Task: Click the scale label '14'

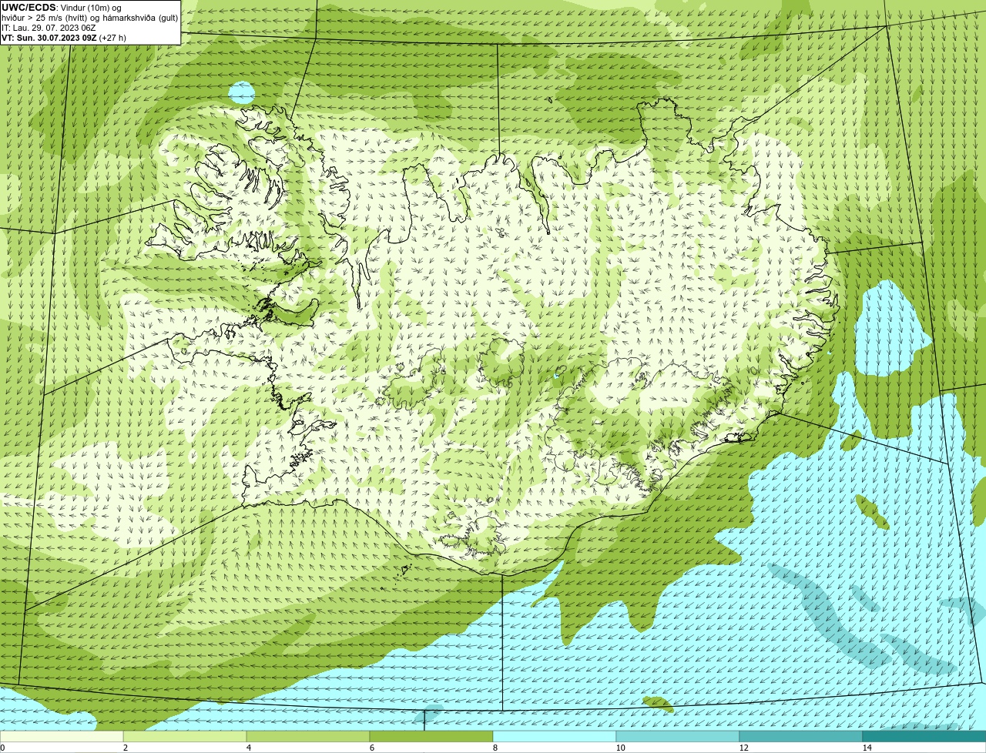Action: [867, 748]
